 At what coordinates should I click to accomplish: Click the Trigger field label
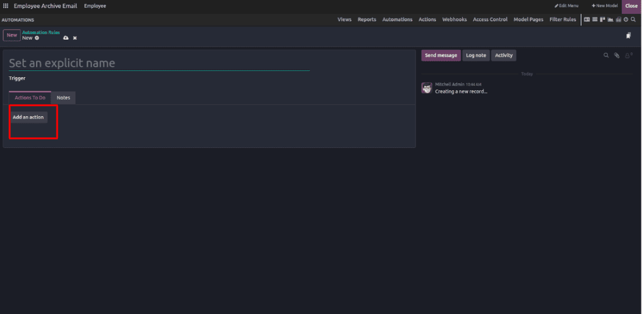point(17,78)
